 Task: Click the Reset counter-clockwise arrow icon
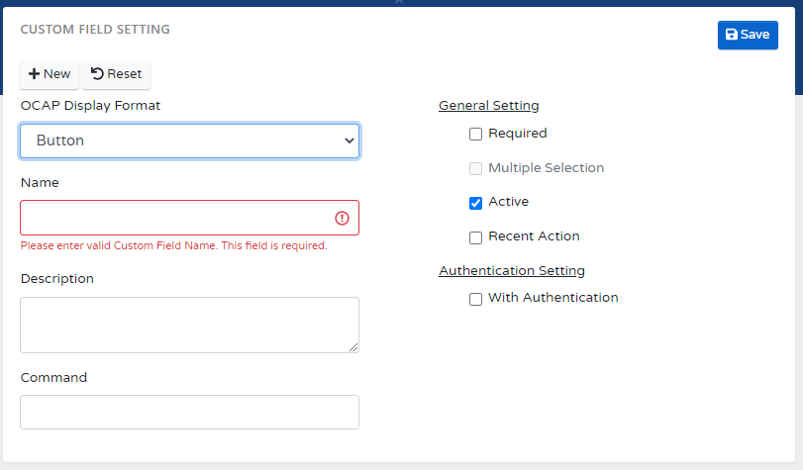[97, 74]
